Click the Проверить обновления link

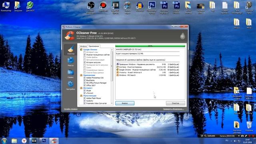tap(174, 109)
